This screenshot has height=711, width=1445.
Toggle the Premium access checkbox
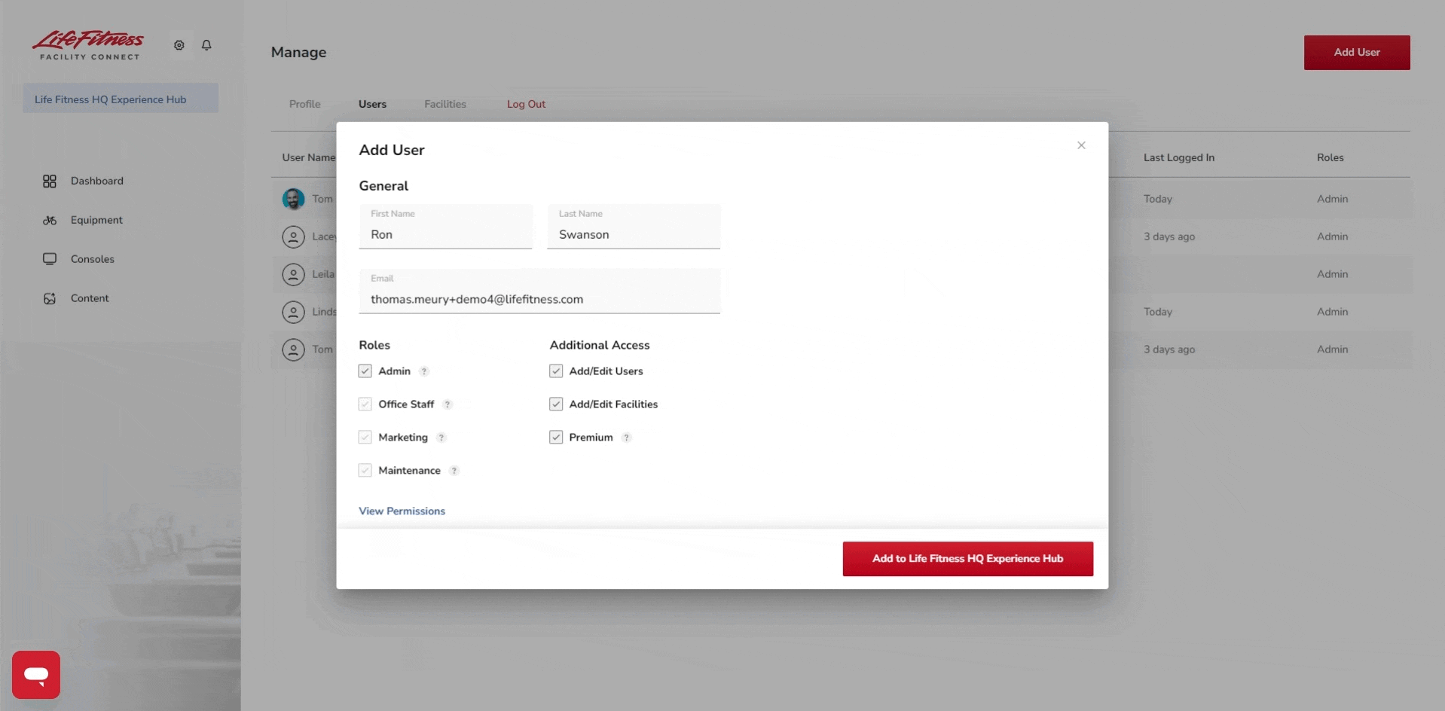coord(556,438)
